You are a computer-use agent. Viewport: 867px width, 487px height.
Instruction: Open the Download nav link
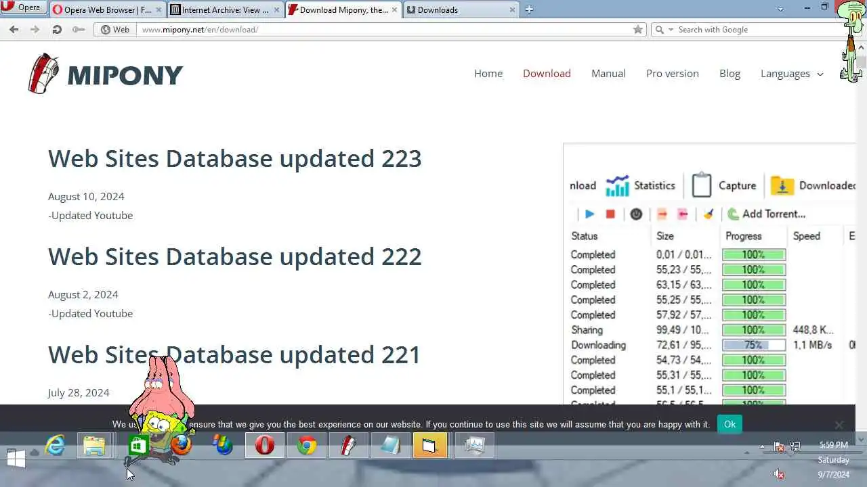pos(547,73)
